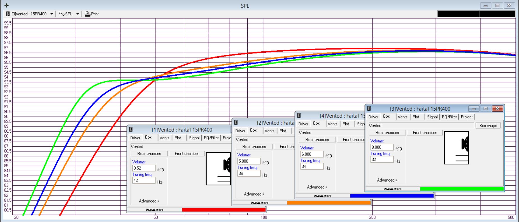
Task: Click the project icon beside [3]vented : 15PR400
Action: pyautogui.click(x=8, y=14)
